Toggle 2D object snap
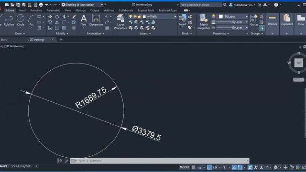Viewport: 306px width, 172px height. [x=240, y=167]
